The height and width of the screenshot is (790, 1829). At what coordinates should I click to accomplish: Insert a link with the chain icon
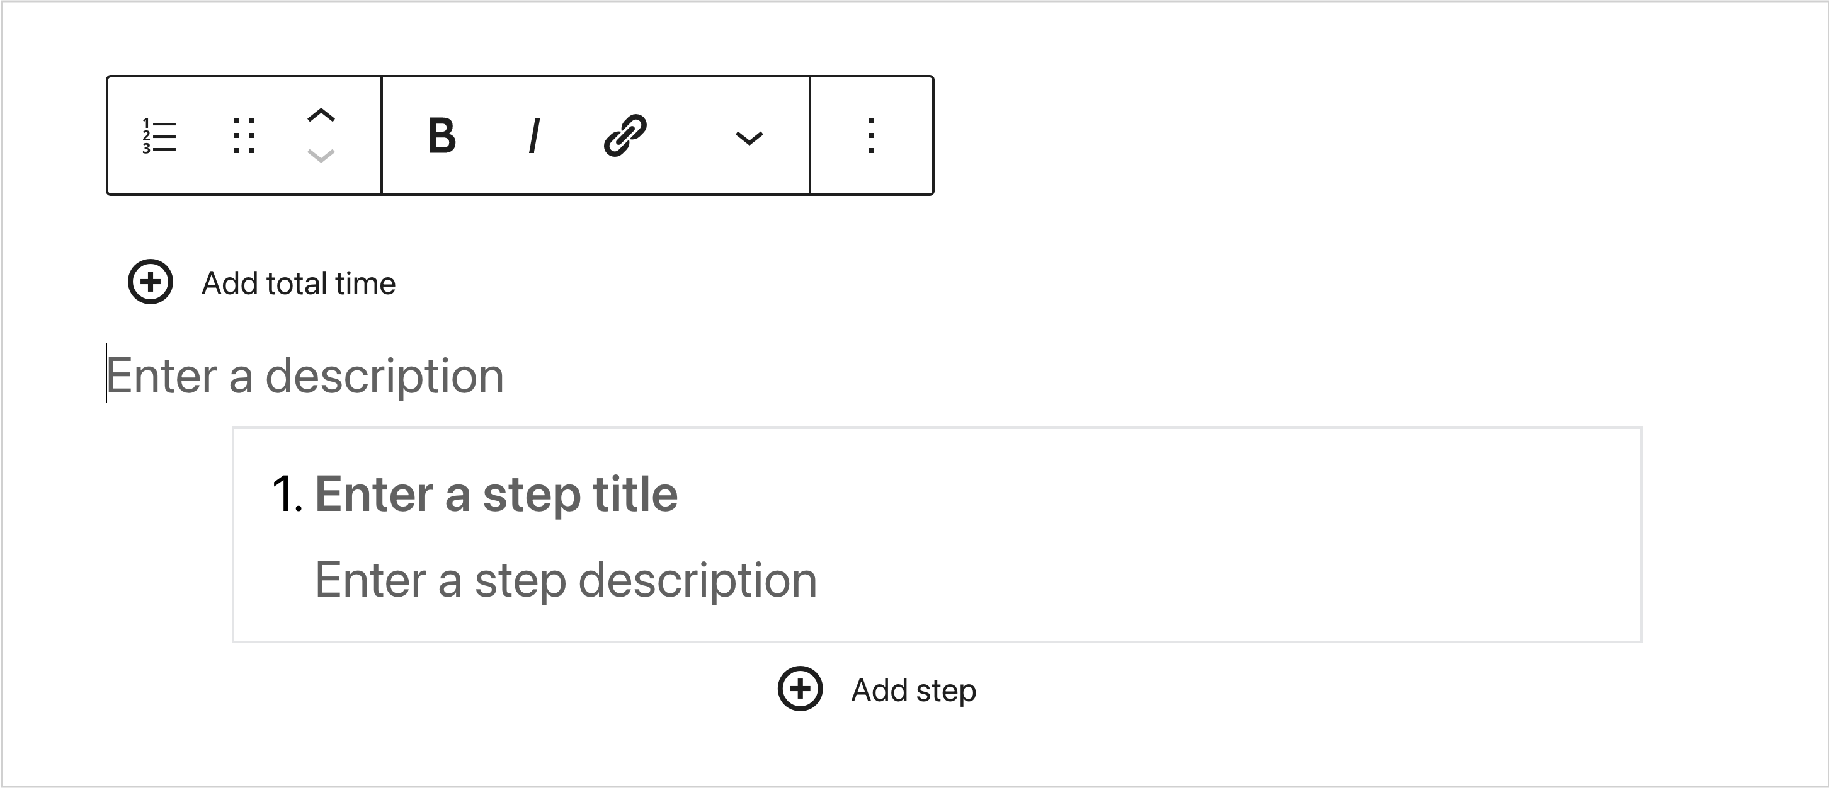tap(625, 135)
